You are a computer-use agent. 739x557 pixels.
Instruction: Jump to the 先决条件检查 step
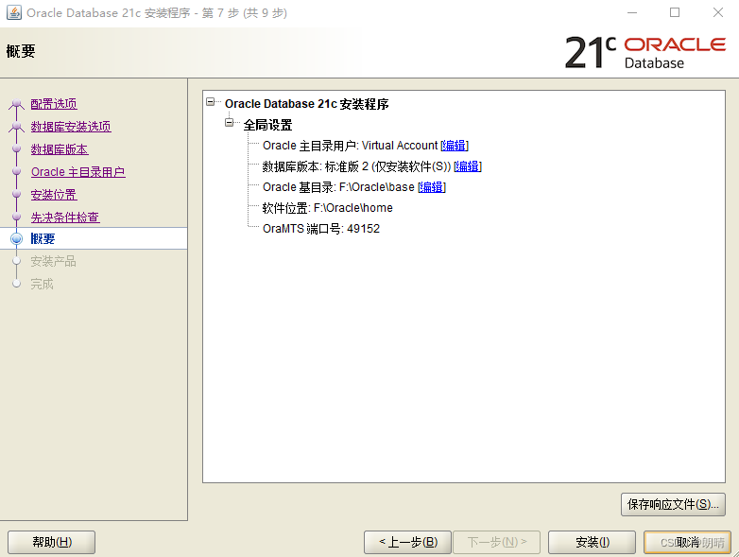tap(65, 218)
